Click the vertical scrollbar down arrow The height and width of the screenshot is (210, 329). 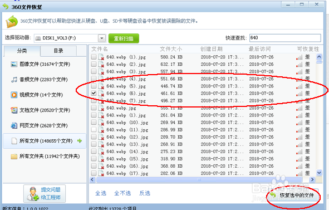319,173
